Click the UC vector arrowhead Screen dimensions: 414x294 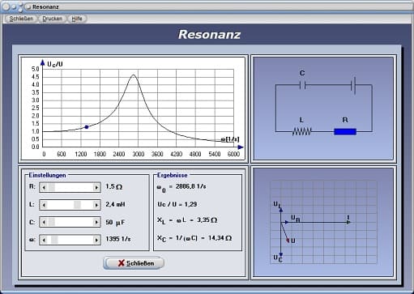[x=281, y=254]
